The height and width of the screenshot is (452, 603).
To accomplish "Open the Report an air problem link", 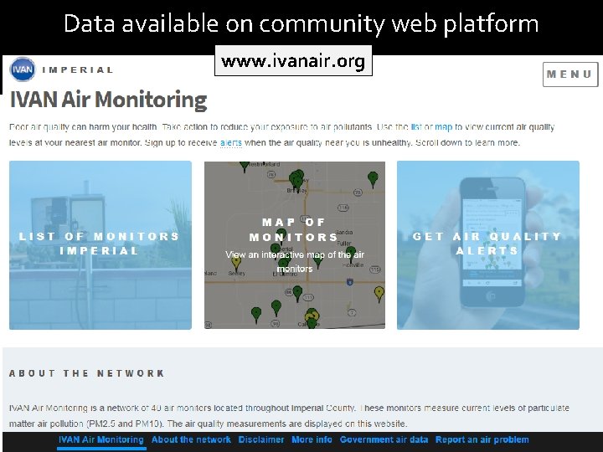I will pos(482,439).
